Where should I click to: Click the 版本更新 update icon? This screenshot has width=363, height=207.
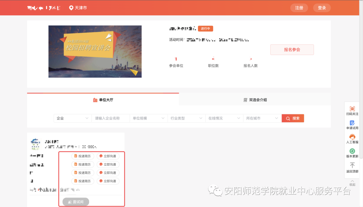[x=352, y=151]
